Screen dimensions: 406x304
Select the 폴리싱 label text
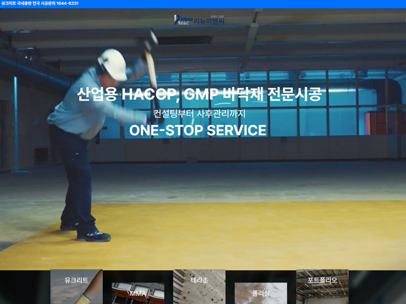click(261, 293)
